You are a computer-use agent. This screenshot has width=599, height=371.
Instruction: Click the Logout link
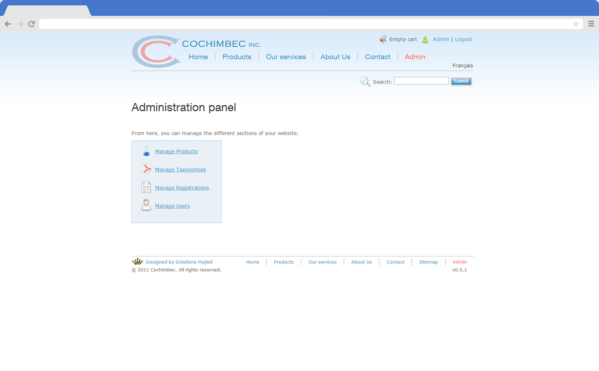point(463,39)
